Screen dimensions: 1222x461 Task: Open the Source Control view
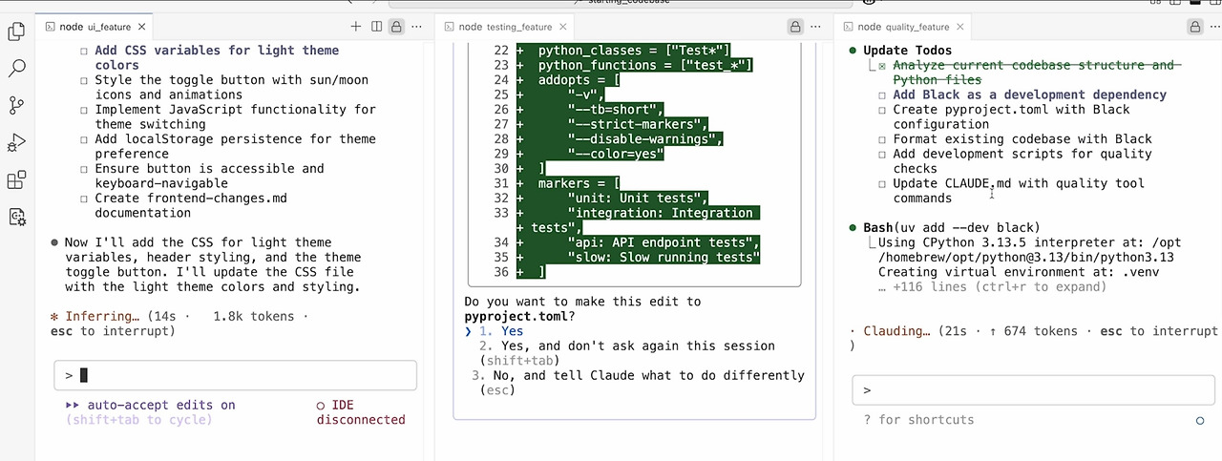(x=16, y=106)
